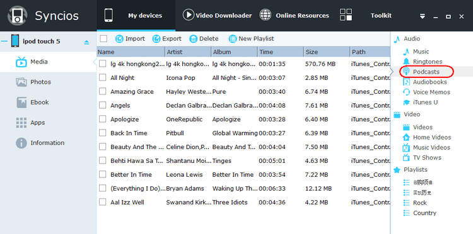Check the Amazing Grace row checkbox

point(103,91)
